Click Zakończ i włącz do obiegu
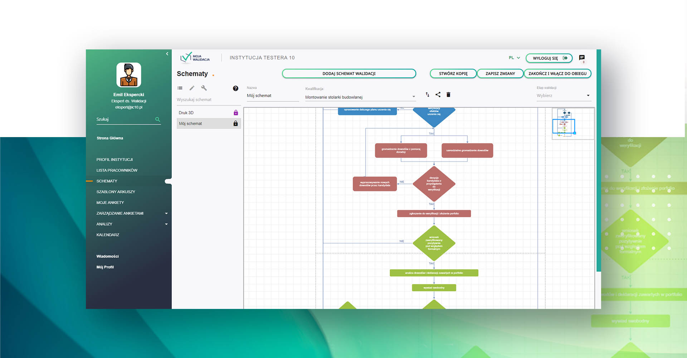 557,74
